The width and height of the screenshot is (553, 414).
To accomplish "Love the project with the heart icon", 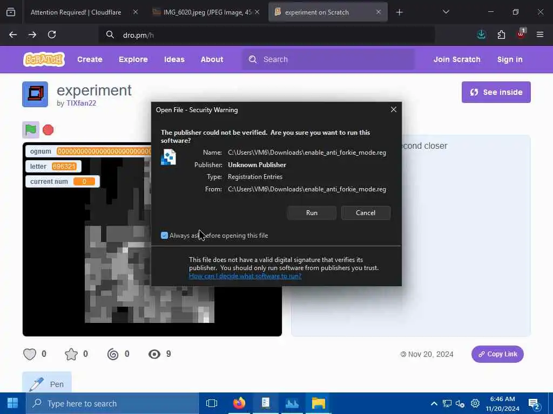I will tap(30, 354).
